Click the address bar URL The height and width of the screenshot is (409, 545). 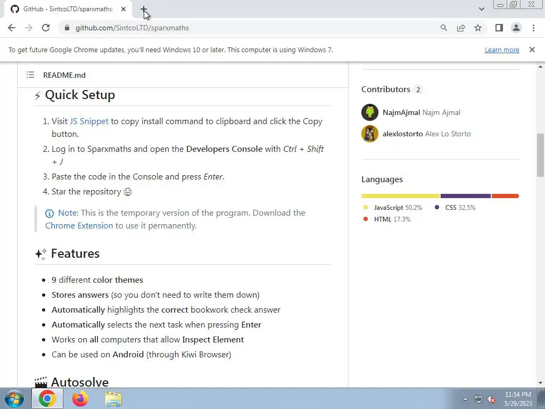(x=132, y=28)
